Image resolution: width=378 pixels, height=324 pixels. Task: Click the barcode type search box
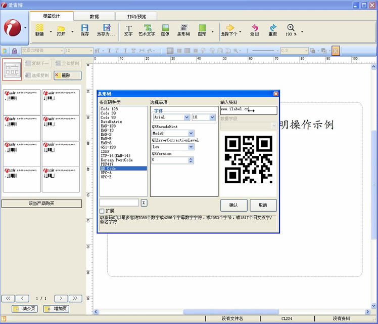(119, 203)
